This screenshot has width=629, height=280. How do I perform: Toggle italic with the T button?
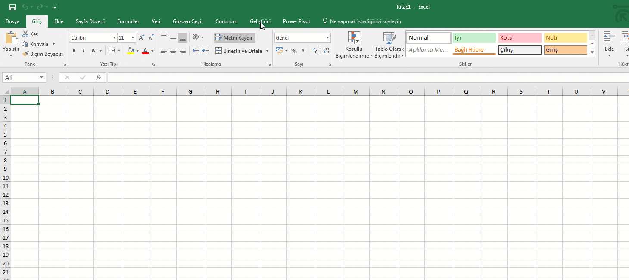click(84, 51)
